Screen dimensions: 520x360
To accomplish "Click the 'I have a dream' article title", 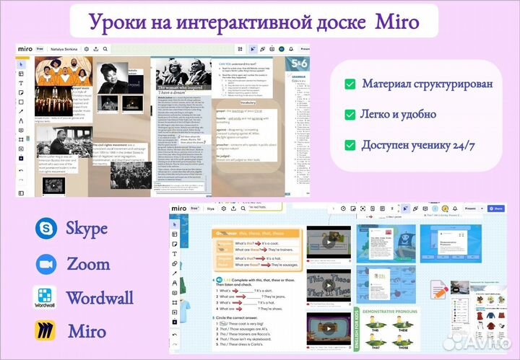I will tap(171, 92).
